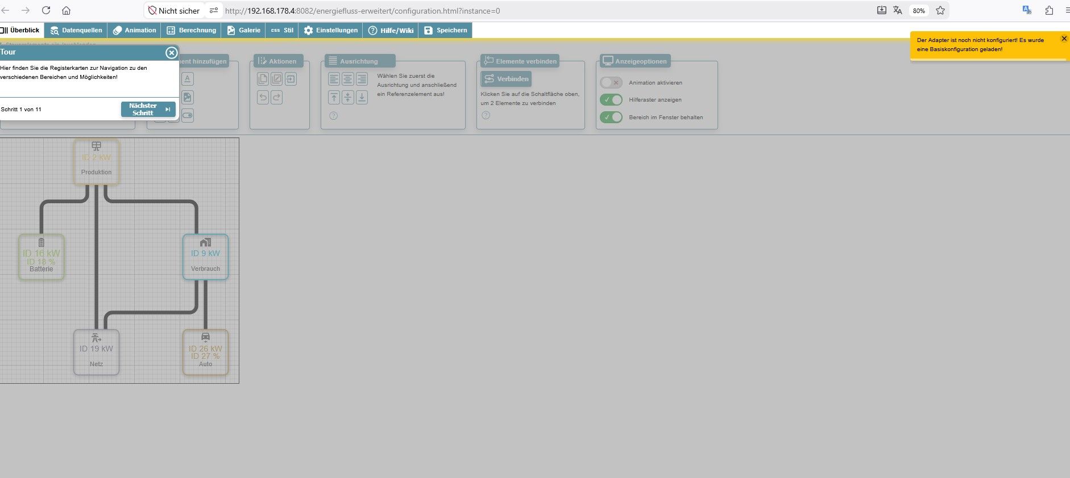Image resolution: width=1070 pixels, height=478 pixels.
Task: Click the redo arrow icon in Aktionen
Action: coord(276,97)
